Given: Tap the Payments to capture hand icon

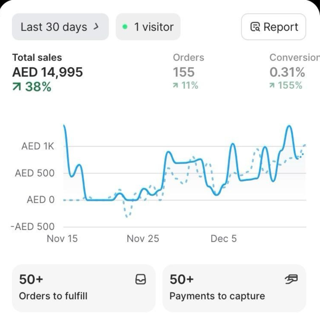Looking at the screenshot, I should [x=291, y=280].
